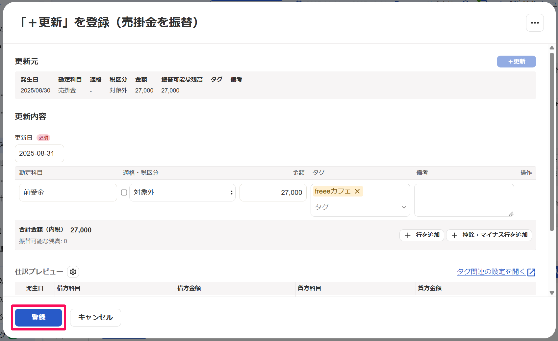Open タグ関連の設定を開く link
Image resolution: width=558 pixels, height=341 pixels.
click(x=491, y=272)
